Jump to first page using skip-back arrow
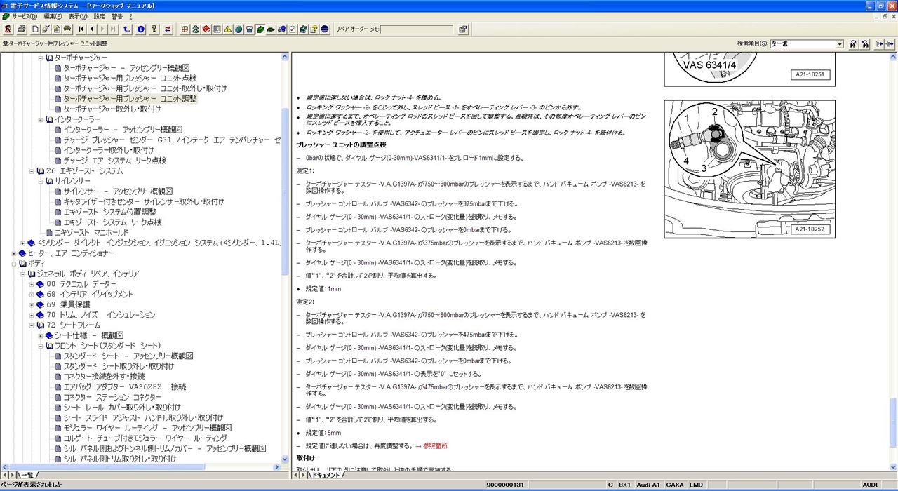The width and height of the screenshot is (898, 491). click(x=81, y=29)
